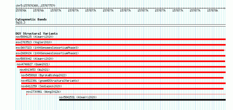Click the chr5:157876368..157877570 coordinate label
The height and width of the screenshot is (110, 233).
coord(35,6)
